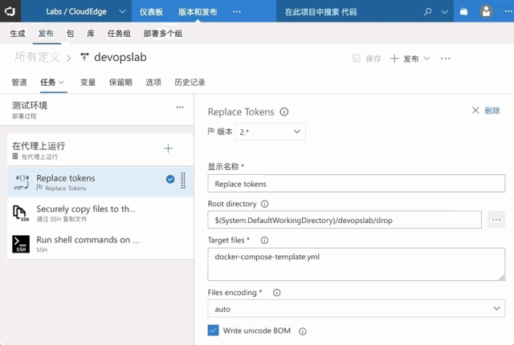Open the 测试环境 ellipsis menu

click(x=180, y=108)
